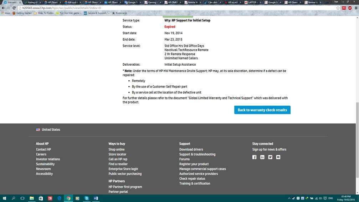Open the Download drivers link

(x=191, y=149)
